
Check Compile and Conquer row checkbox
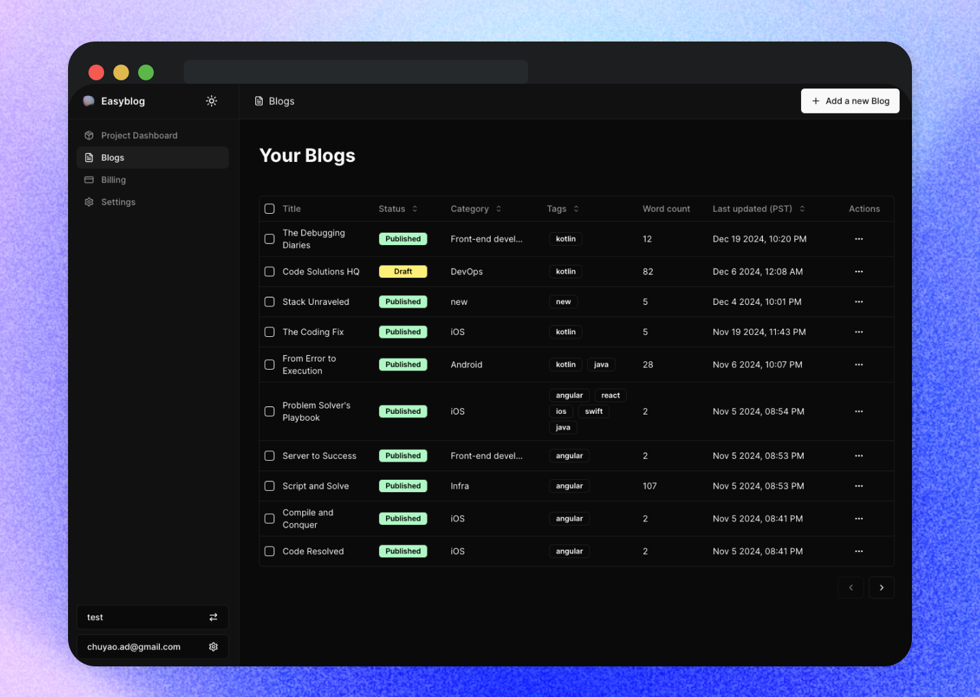(x=269, y=519)
